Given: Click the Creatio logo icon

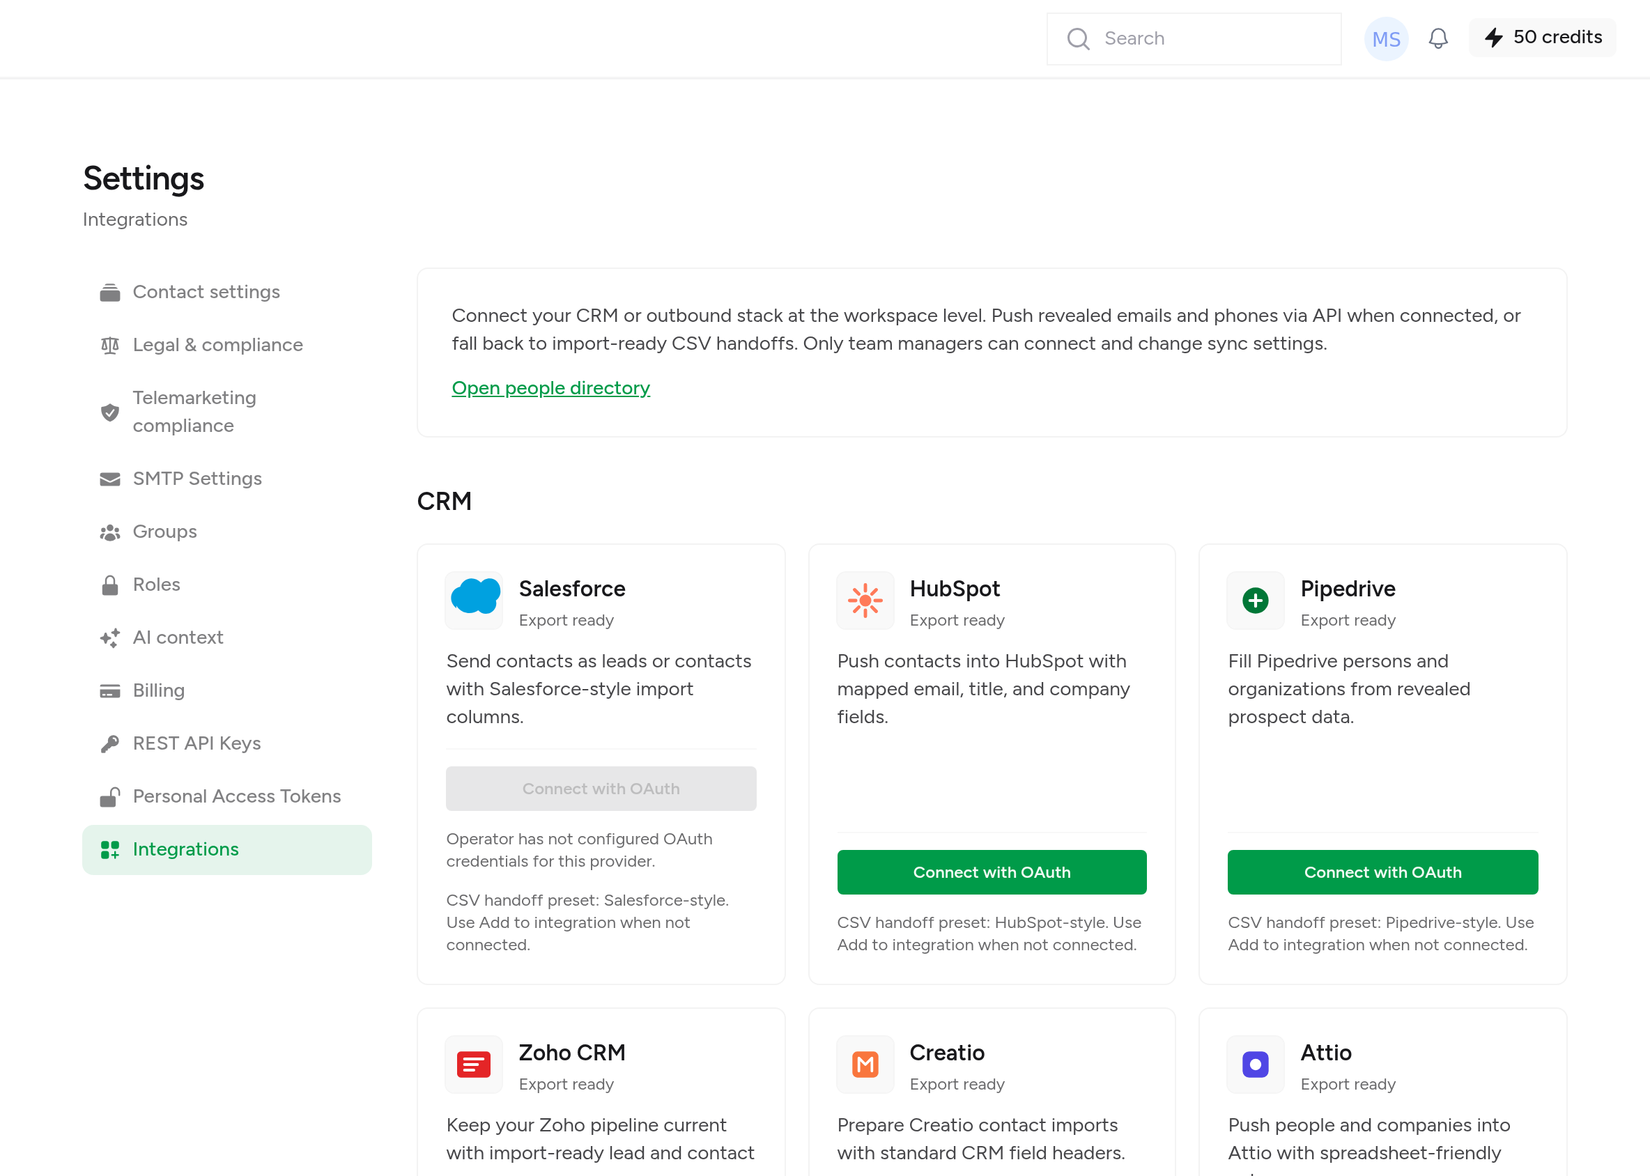Looking at the screenshot, I should tap(865, 1064).
